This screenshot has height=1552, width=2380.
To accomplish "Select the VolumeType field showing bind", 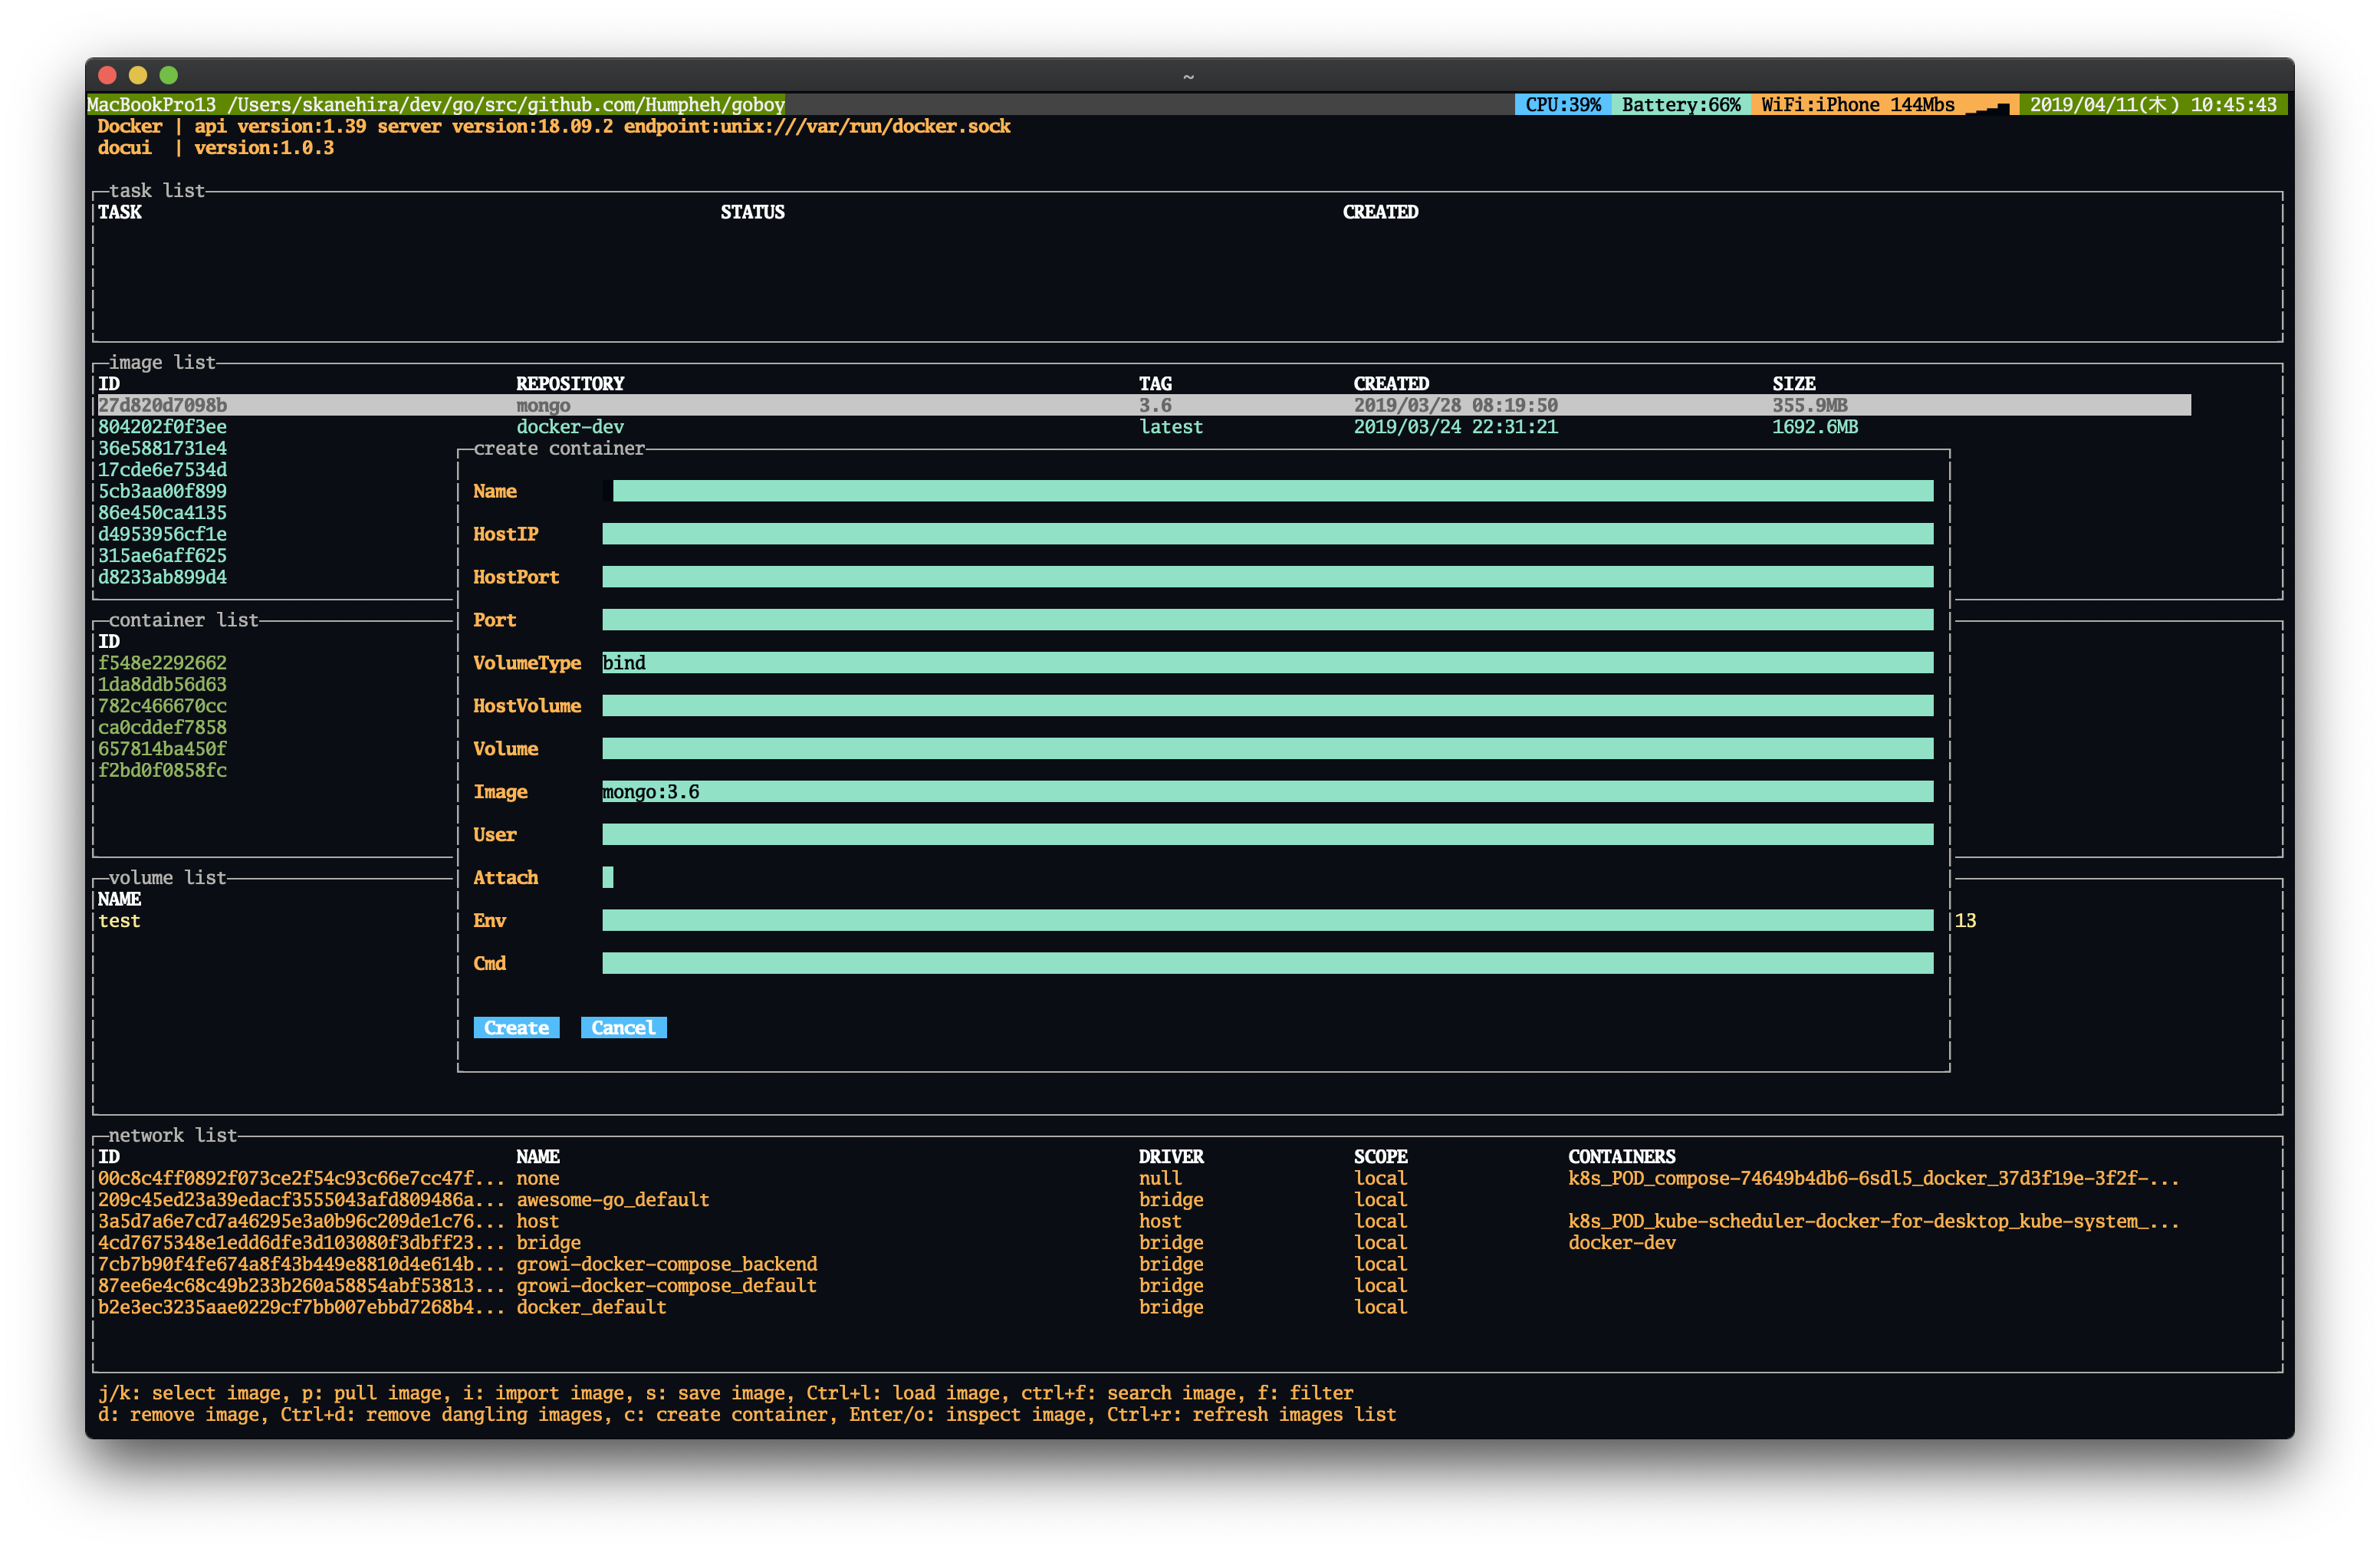I will click(x=1267, y=663).
